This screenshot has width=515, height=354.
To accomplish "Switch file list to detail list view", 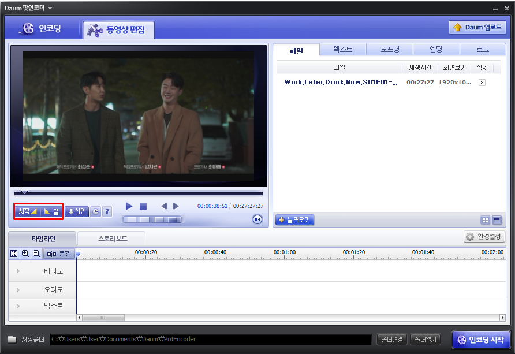I will click(497, 221).
